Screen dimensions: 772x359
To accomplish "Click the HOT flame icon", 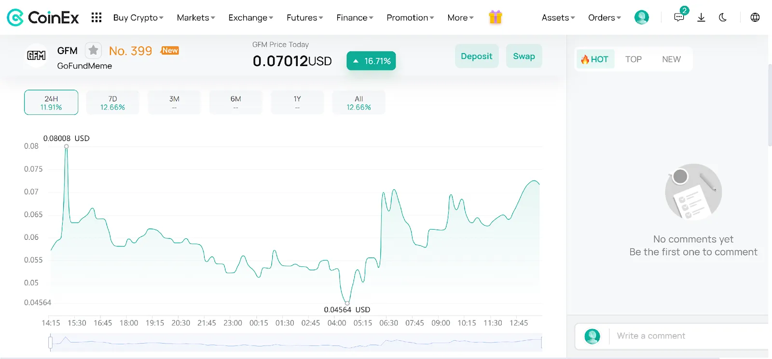I will pyautogui.click(x=585, y=59).
